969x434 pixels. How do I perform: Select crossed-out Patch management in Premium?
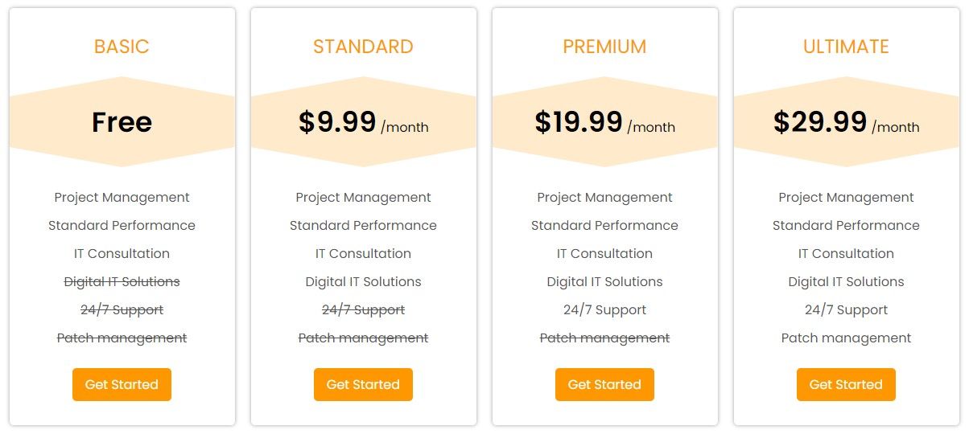click(604, 338)
